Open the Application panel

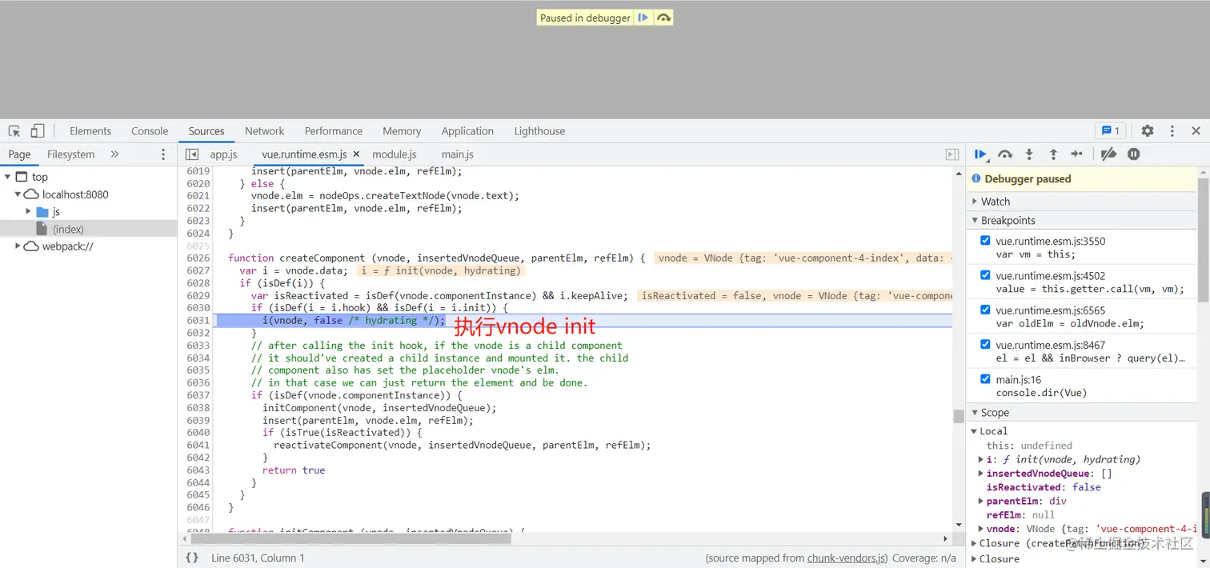click(467, 131)
